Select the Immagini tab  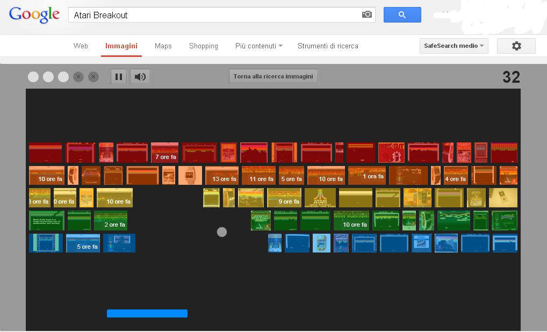click(121, 46)
